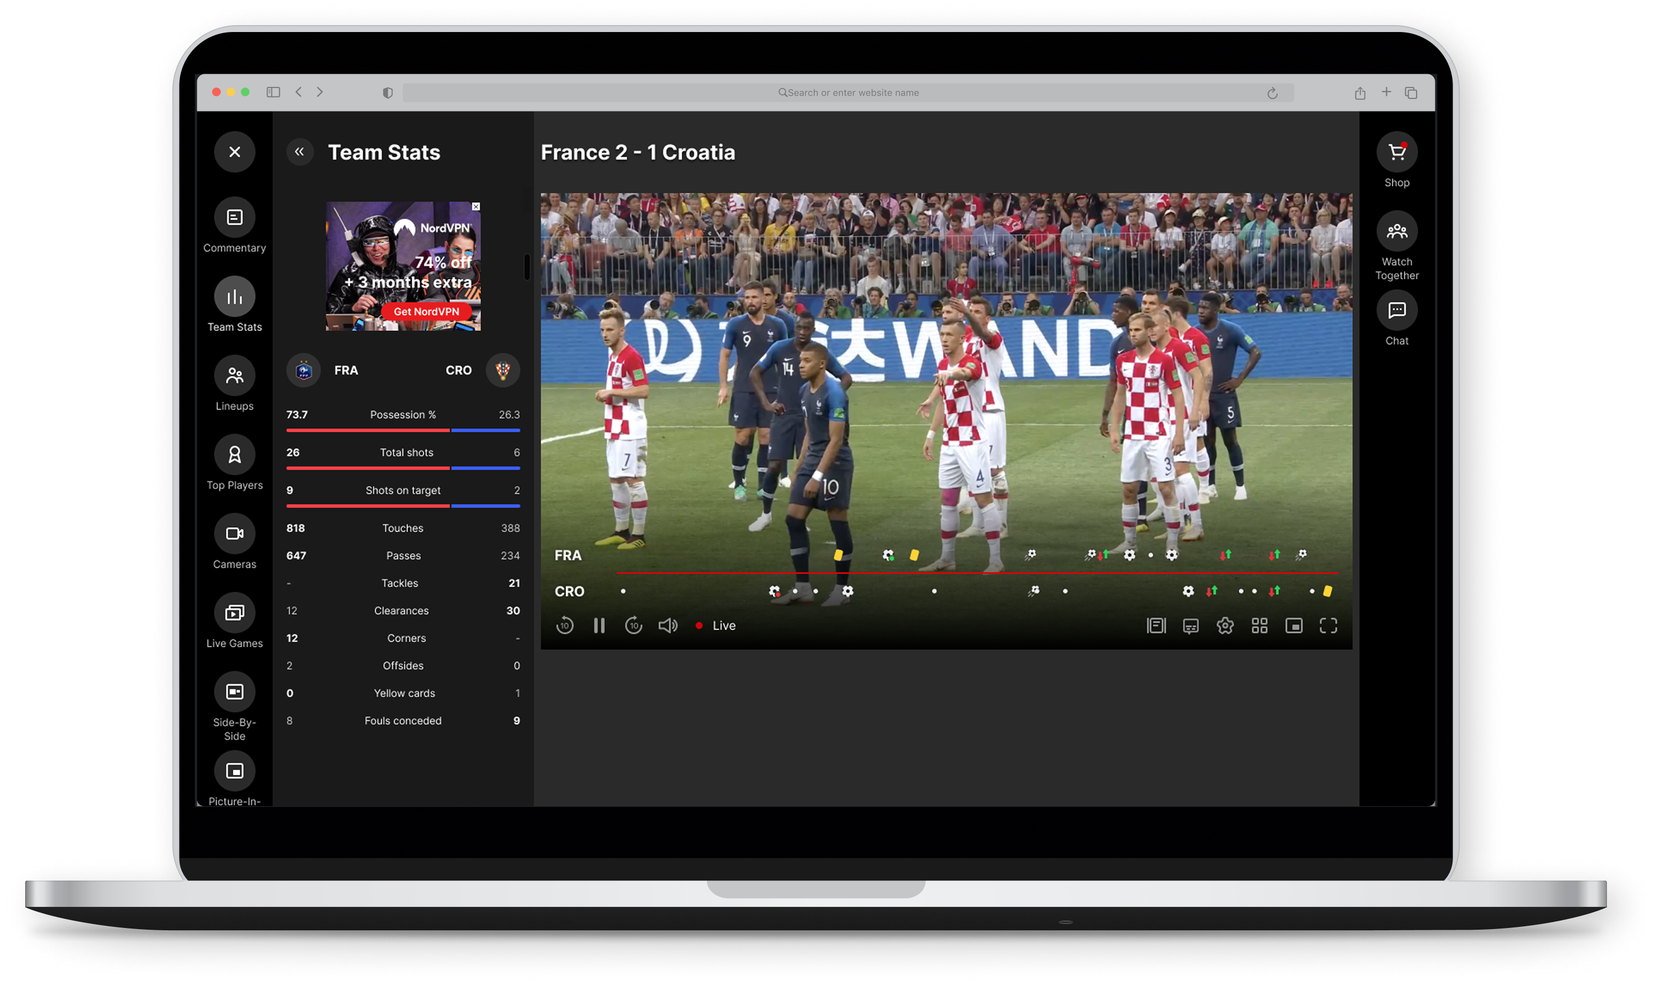1655x984 pixels.
Task: Open the Side-By-Side view
Action: 234,692
